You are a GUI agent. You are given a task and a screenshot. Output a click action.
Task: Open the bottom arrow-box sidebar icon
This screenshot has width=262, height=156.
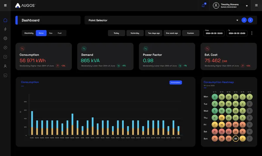click(5, 75)
